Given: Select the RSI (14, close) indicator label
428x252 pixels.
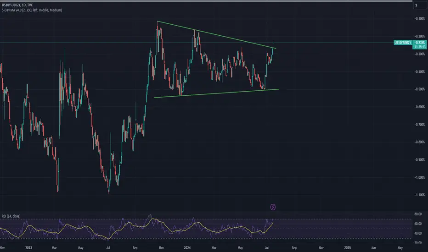Looking at the screenshot, I should pos(11,216).
